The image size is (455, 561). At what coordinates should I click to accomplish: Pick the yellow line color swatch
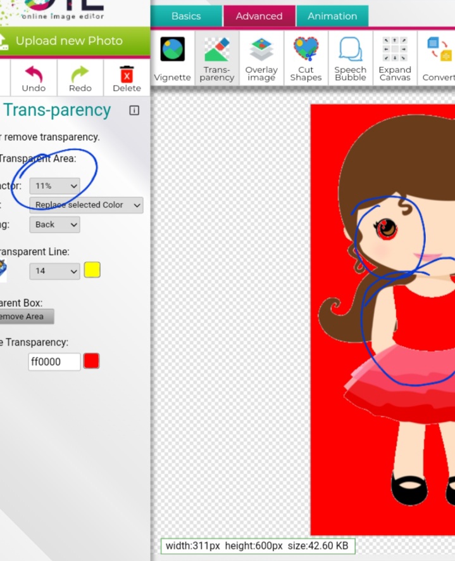pos(92,270)
